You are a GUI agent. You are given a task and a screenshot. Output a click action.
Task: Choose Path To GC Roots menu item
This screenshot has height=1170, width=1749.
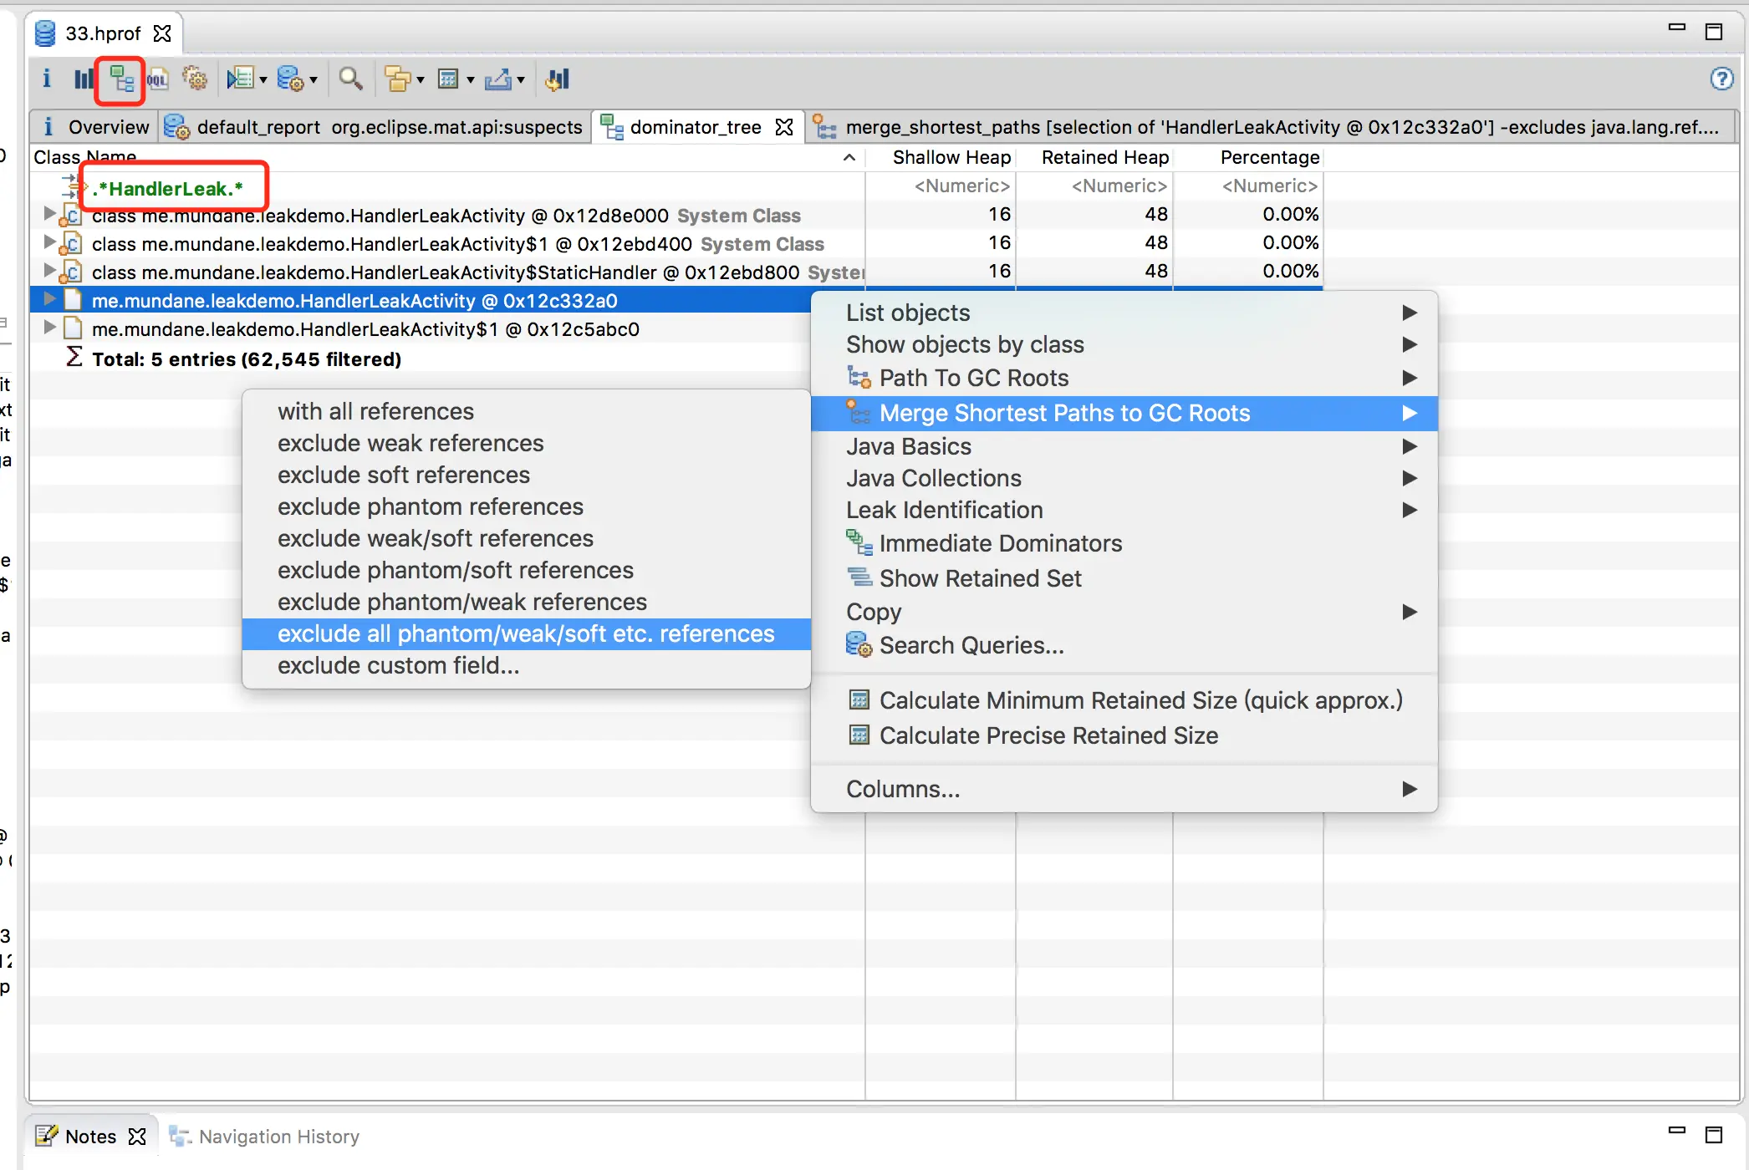(x=973, y=378)
